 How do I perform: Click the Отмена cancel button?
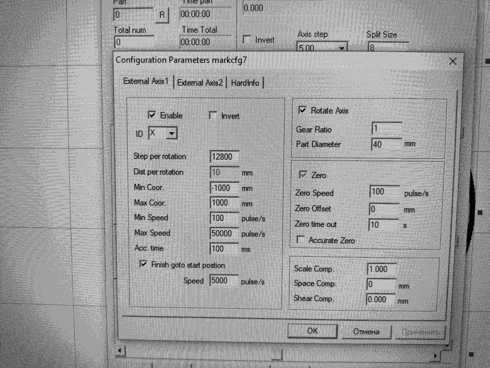tap(366, 332)
